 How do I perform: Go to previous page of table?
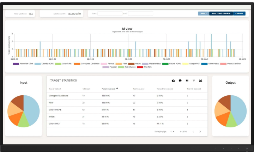coord(193,132)
